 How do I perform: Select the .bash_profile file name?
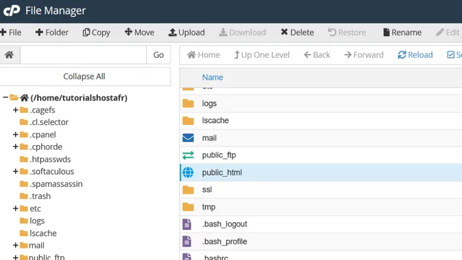tap(224, 242)
